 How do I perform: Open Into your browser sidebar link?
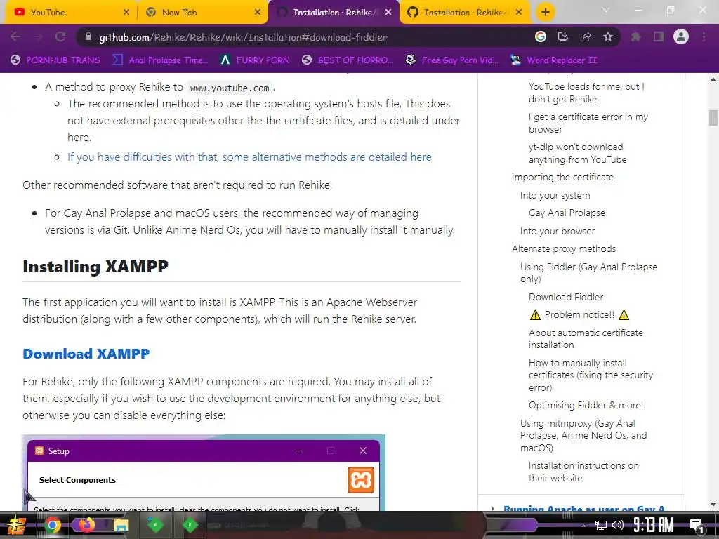pos(558,232)
